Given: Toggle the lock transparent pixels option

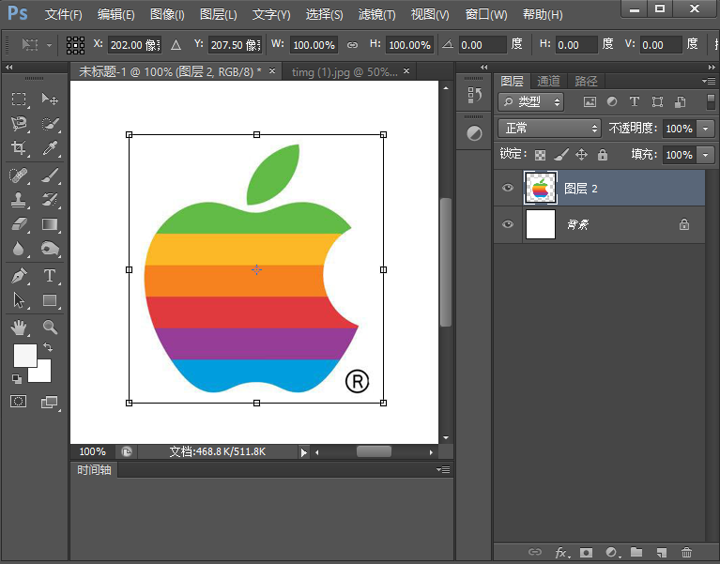Looking at the screenshot, I should [540, 155].
